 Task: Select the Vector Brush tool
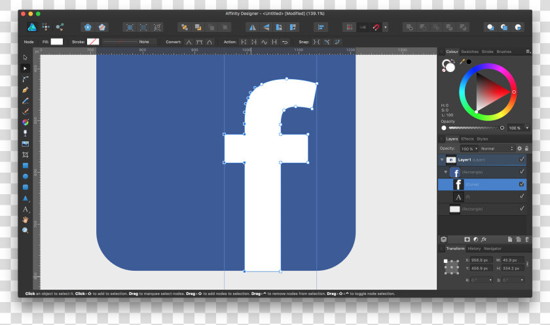pyautogui.click(x=26, y=112)
